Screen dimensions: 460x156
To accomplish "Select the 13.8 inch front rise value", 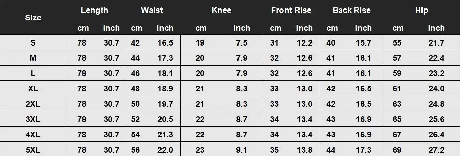I will pyautogui.click(x=305, y=150).
